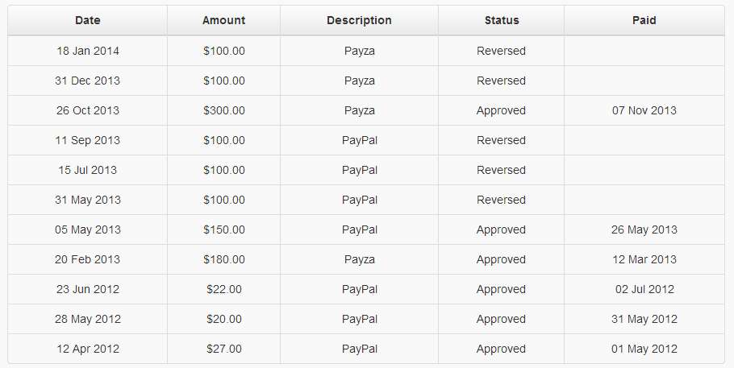Viewport: 734px width, 368px height.
Task: Click the Paid column header
Action: click(x=644, y=20)
